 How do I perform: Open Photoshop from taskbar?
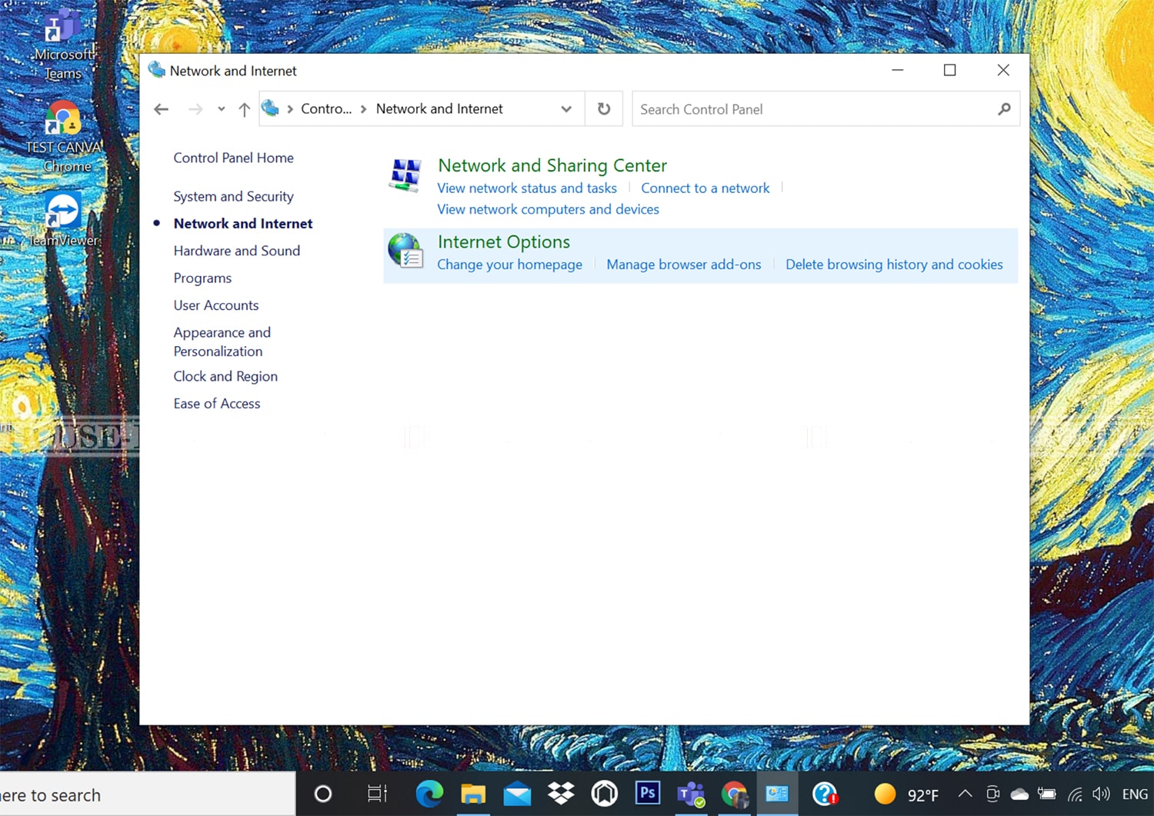(x=648, y=793)
